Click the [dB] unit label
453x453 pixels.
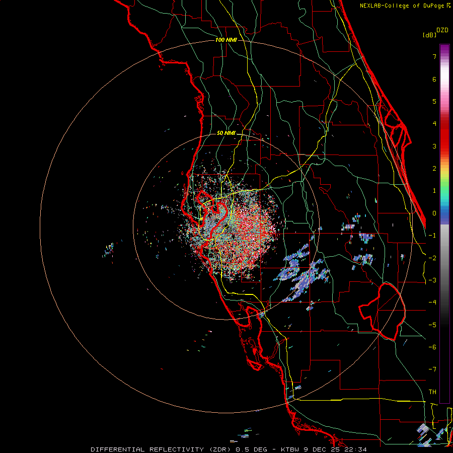point(429,35)
